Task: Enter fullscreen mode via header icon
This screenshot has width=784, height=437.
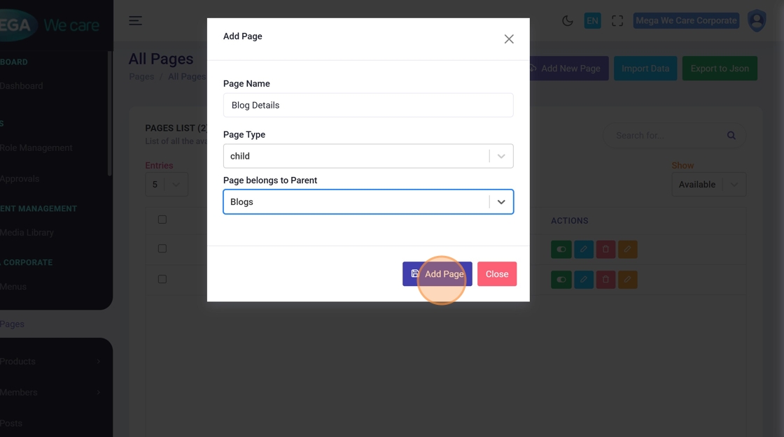Action: [617, 21]
